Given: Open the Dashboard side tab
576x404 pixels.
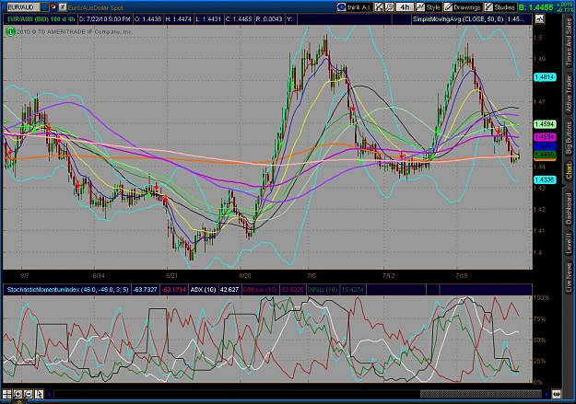Looking at the screenshot, I should (569, 208).
